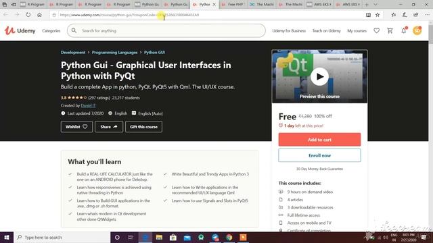This screenshot has height=243, width=433.
Task: Go to Python GUI breadcrumb
Action: (154, 53)
